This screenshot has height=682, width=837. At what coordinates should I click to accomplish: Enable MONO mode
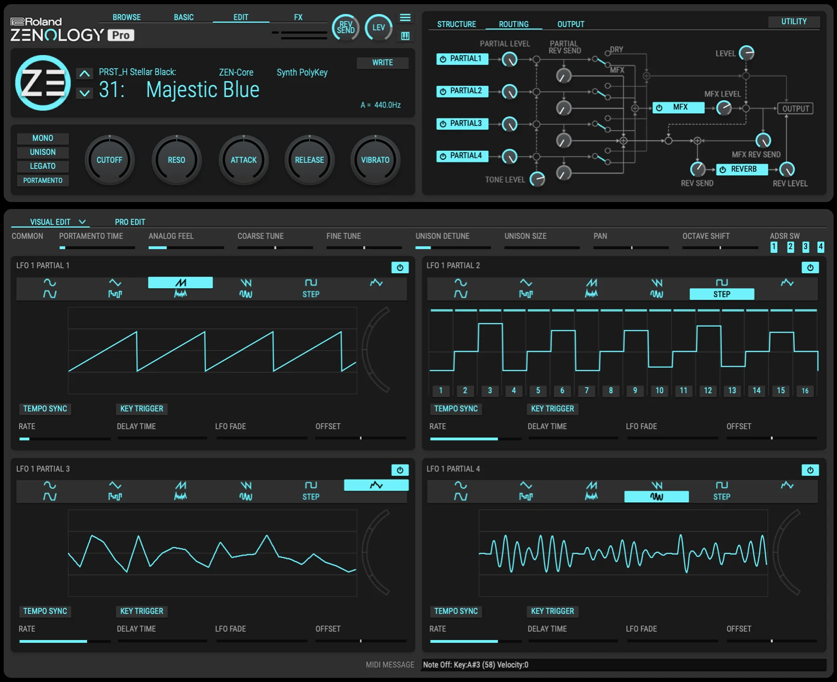pos(43,138)
